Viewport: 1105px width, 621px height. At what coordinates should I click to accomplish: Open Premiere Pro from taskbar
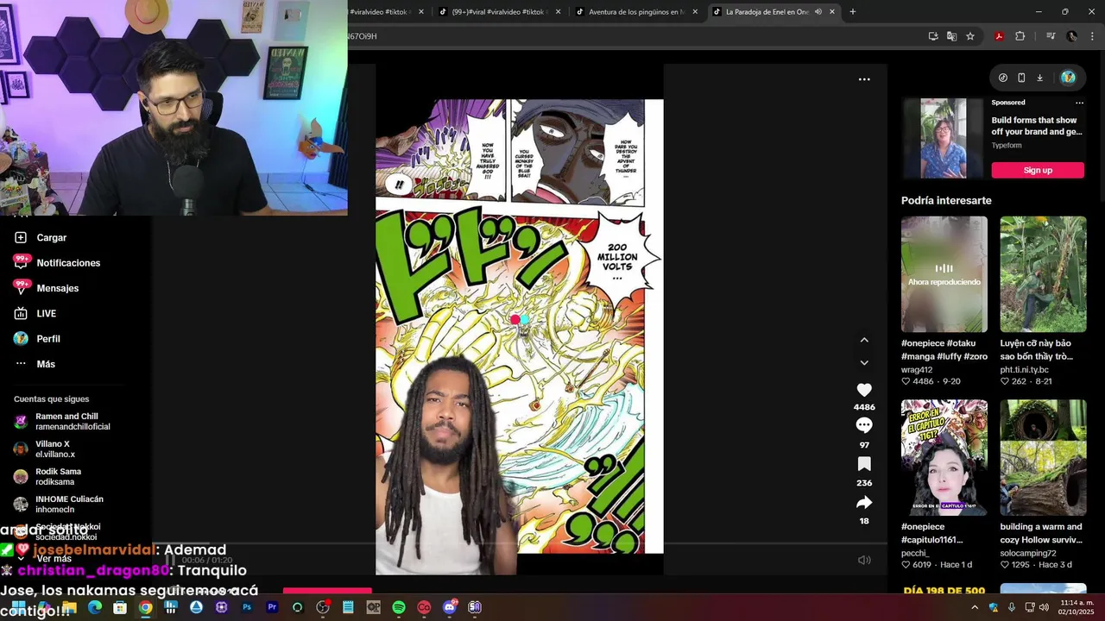(273, 607)
